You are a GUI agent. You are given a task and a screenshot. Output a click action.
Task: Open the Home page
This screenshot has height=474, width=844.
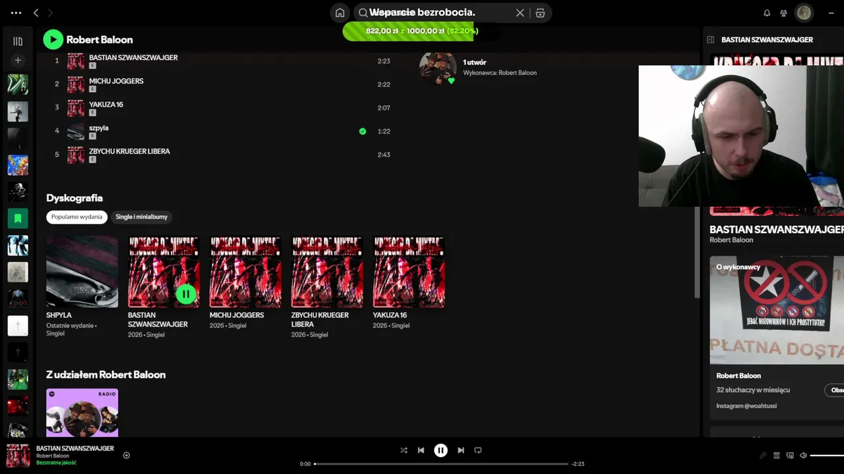340,13
